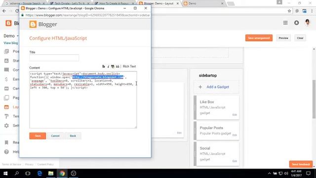Click Save arrangement in Layout page
The height and width of the screenshot is (178, 316).
tap(259, 38)
